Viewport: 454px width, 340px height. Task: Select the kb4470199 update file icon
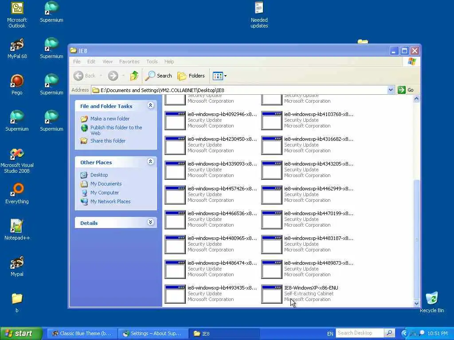pos(272,220)
